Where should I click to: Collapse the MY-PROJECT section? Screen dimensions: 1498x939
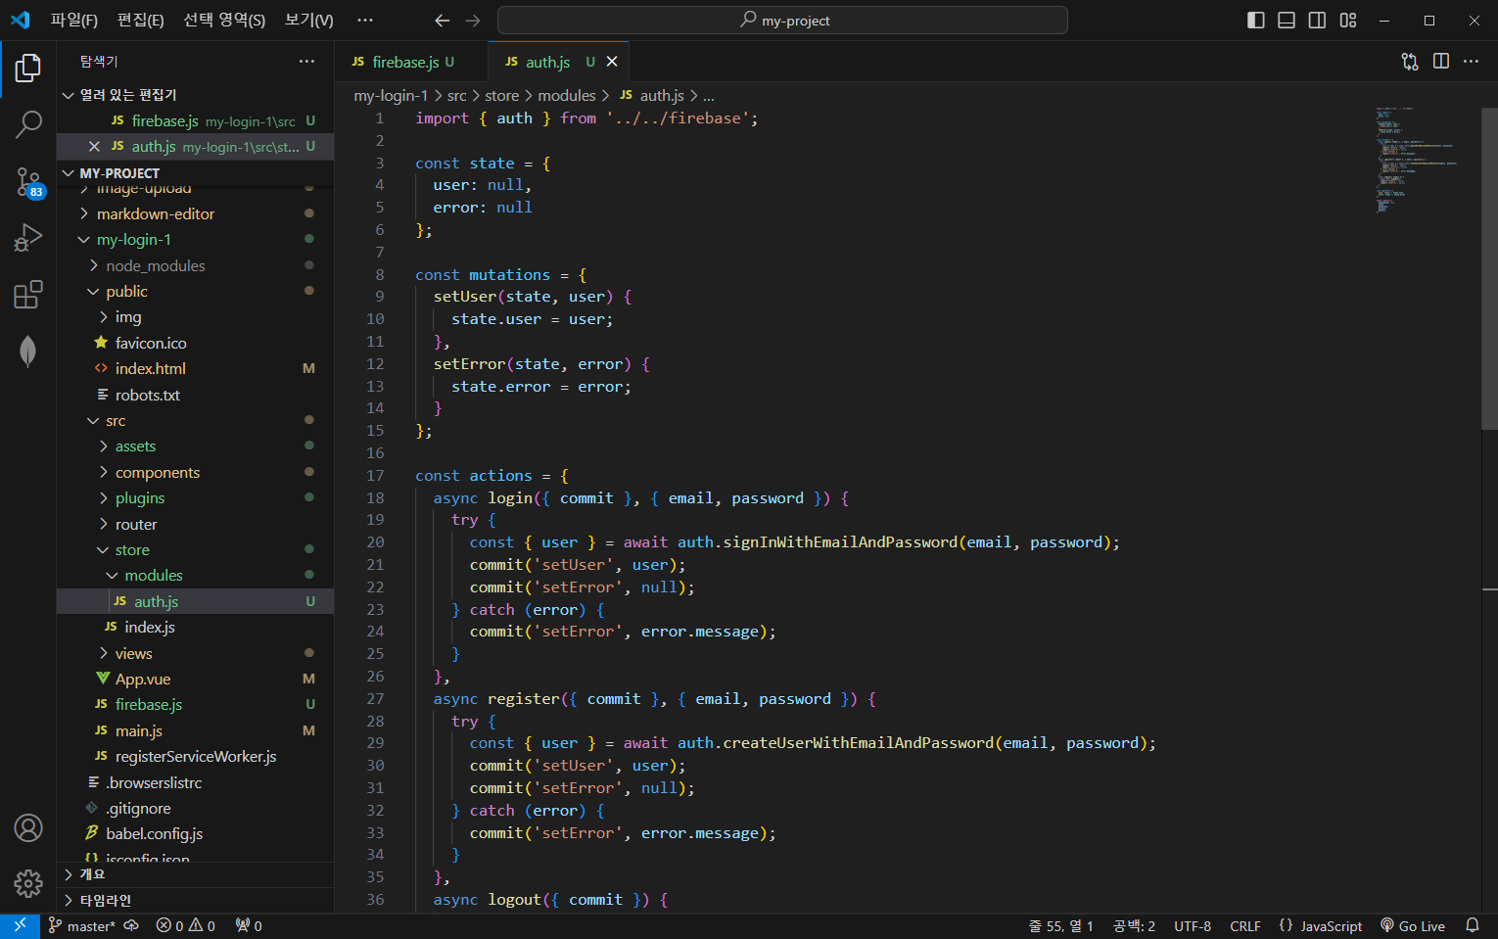pos(195,173)
